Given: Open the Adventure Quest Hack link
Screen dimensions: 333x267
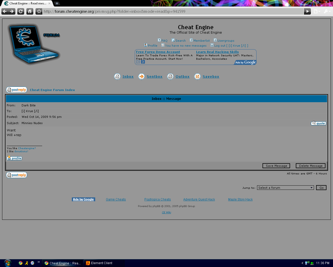Looking at the screenshot, I should pyautogui.click(x=199, y=199).
